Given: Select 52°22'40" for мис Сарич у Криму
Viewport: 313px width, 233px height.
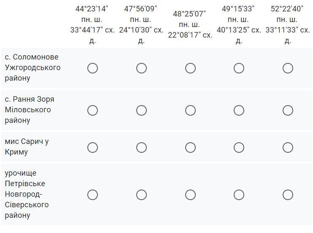Looking at the screenshot, I should pos(288,147).
